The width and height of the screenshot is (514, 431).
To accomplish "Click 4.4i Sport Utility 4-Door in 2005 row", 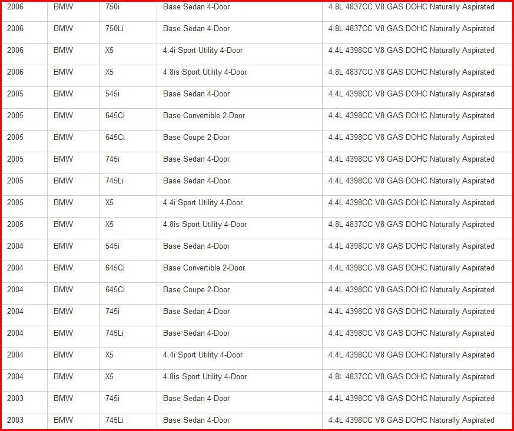I will tap(203, 203).
